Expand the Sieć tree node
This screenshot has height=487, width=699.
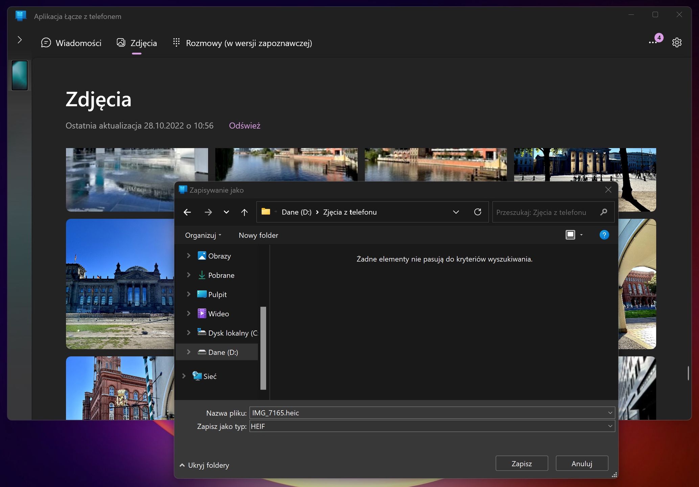tap(184, 376)
